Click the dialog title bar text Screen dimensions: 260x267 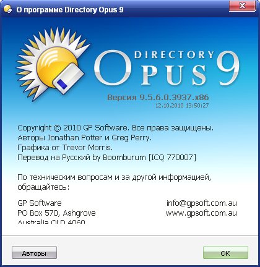tap(70, 10)
